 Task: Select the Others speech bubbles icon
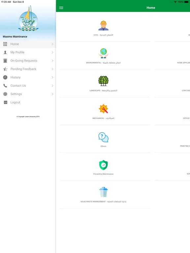point(103,137)
